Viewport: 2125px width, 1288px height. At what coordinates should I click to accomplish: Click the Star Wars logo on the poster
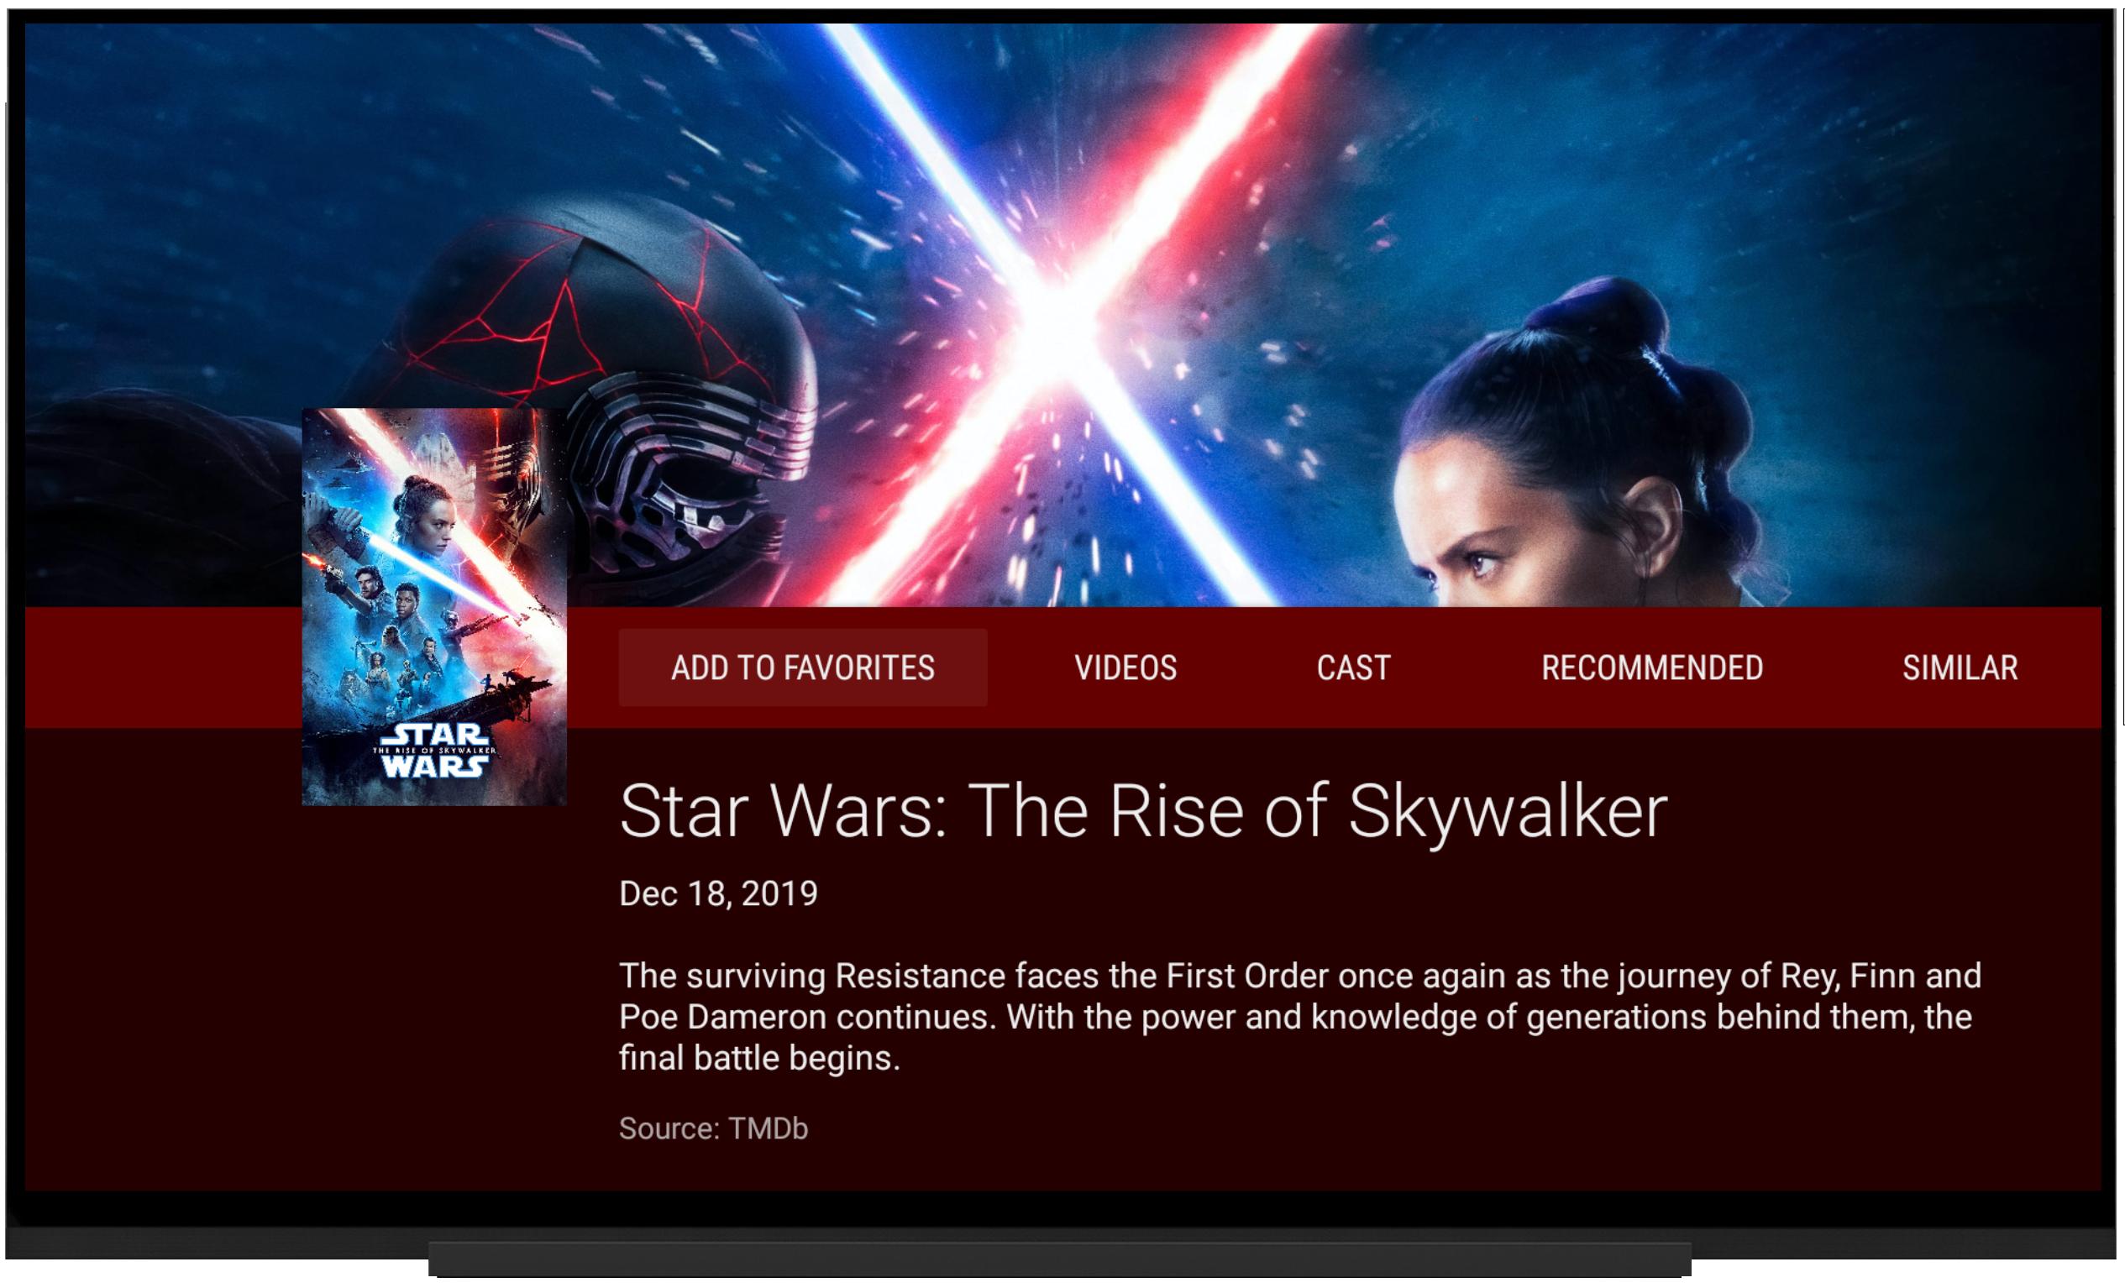point(435,750)
